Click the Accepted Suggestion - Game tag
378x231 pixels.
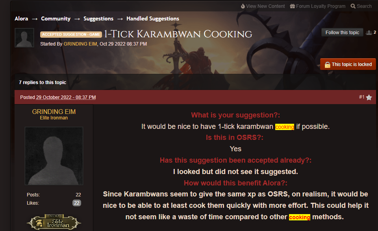pos(71,35)
